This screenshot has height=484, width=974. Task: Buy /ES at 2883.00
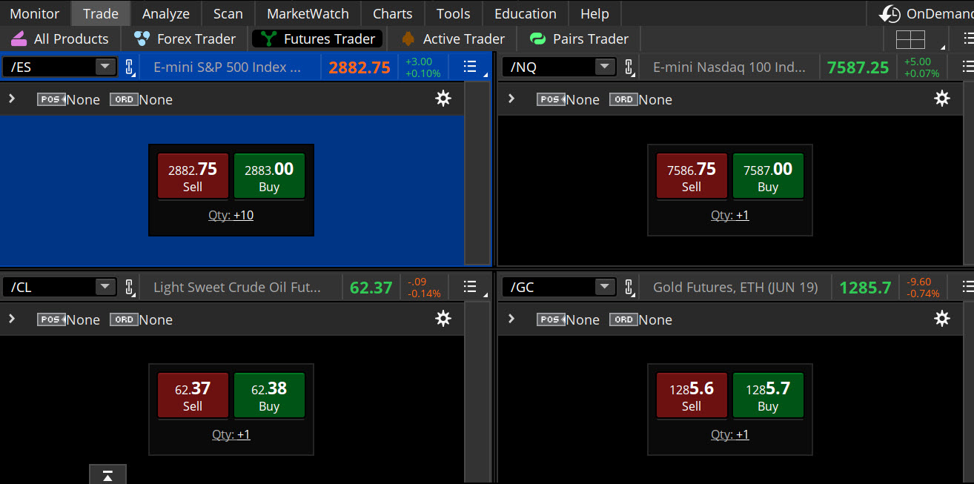[x=268, y=176]
